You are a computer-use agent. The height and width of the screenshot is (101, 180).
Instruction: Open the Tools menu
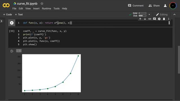[56, 8]
